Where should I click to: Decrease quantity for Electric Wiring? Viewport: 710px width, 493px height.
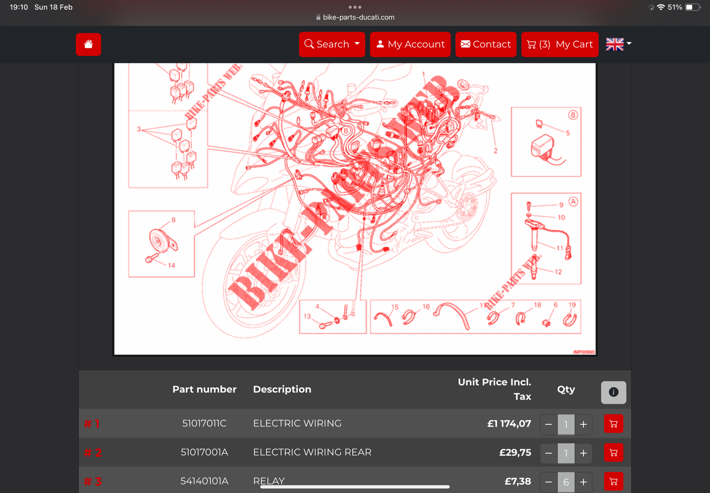click(x=548, y=424)
